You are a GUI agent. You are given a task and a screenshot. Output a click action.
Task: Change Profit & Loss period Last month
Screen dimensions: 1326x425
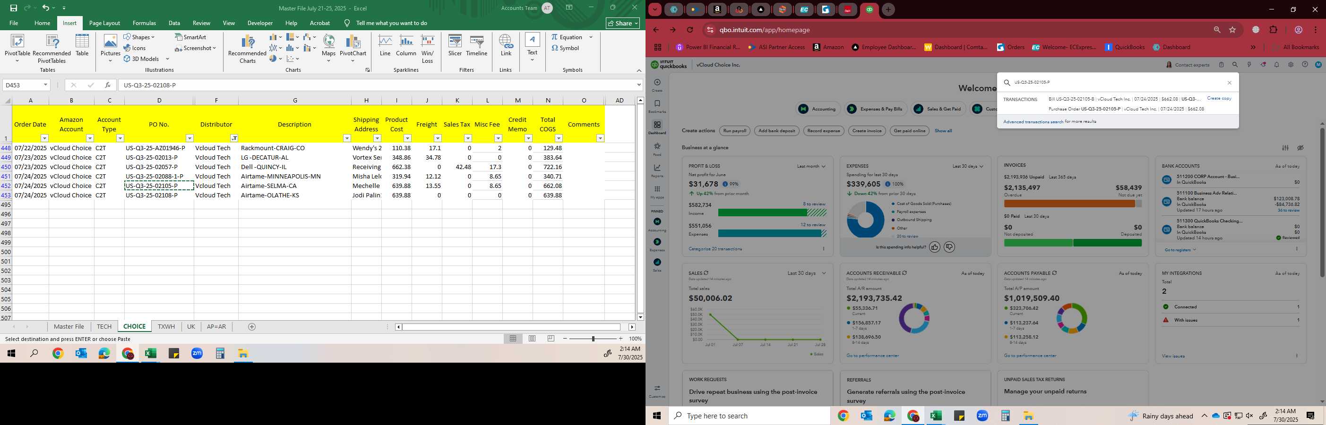811,166
